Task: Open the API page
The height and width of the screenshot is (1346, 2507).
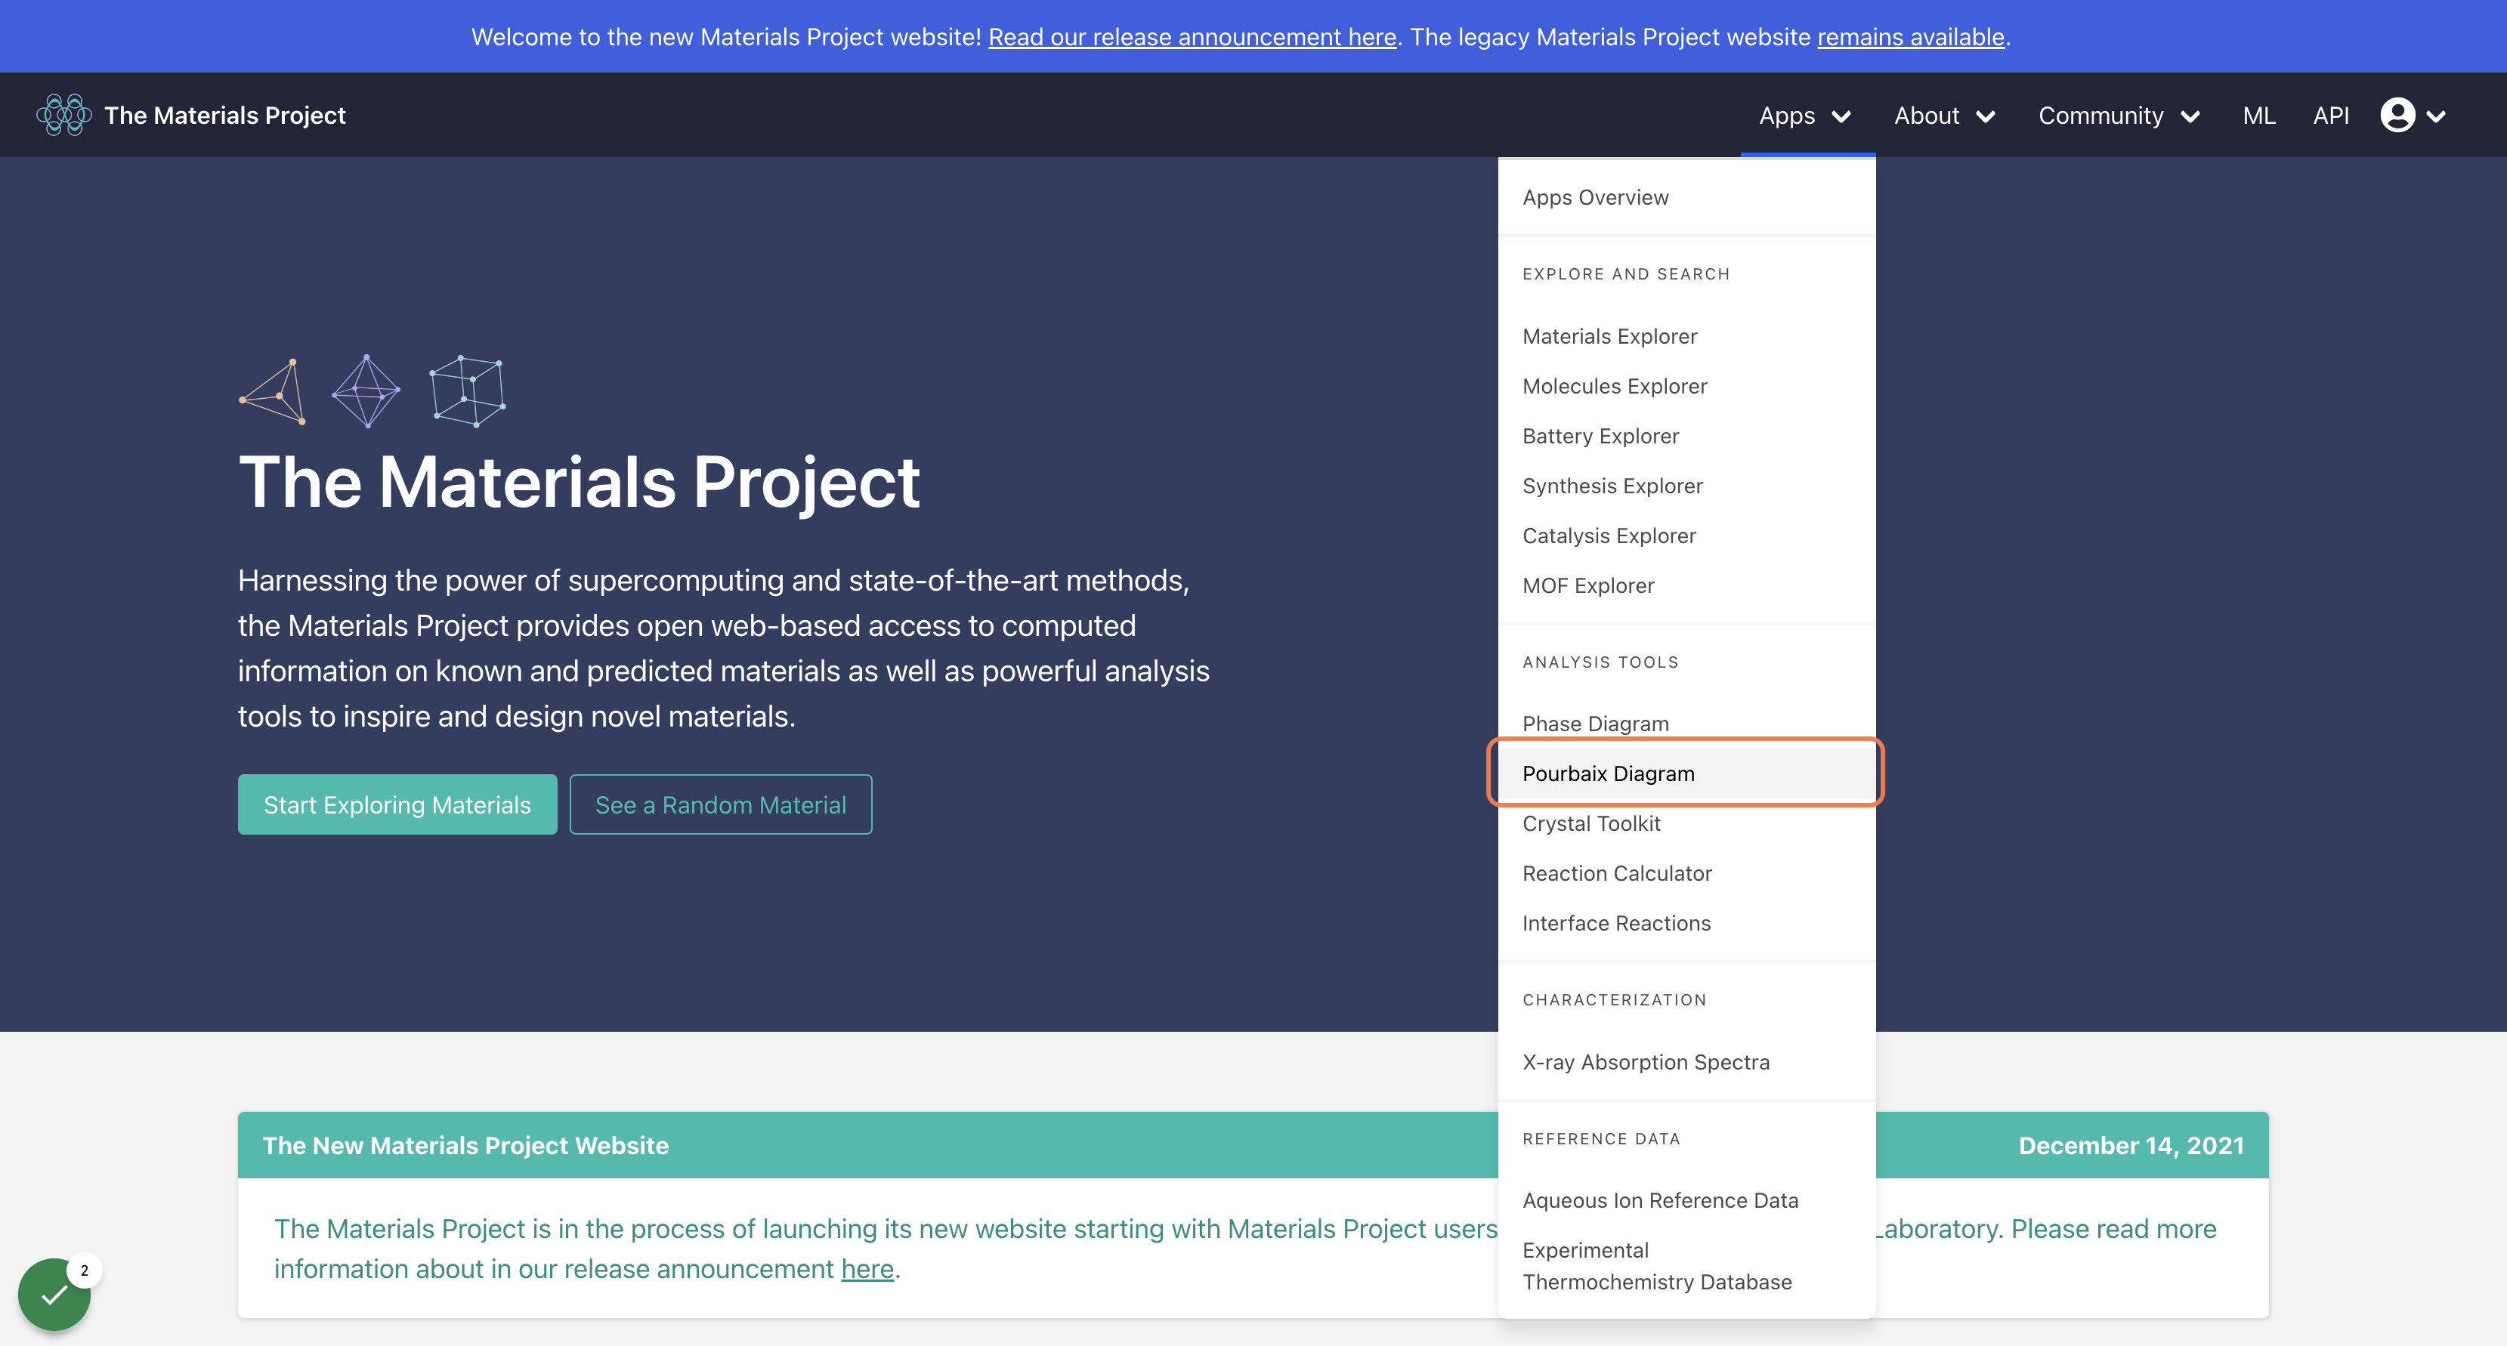Action: [x=2331, y=115]
